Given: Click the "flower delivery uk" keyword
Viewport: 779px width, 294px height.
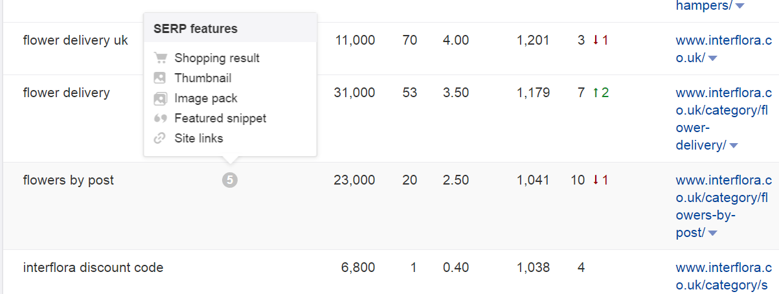Looking at the screenshot, I should (x=75, y=41).
